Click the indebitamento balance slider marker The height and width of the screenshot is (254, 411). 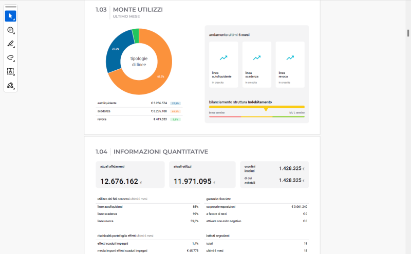pos(266,109)
